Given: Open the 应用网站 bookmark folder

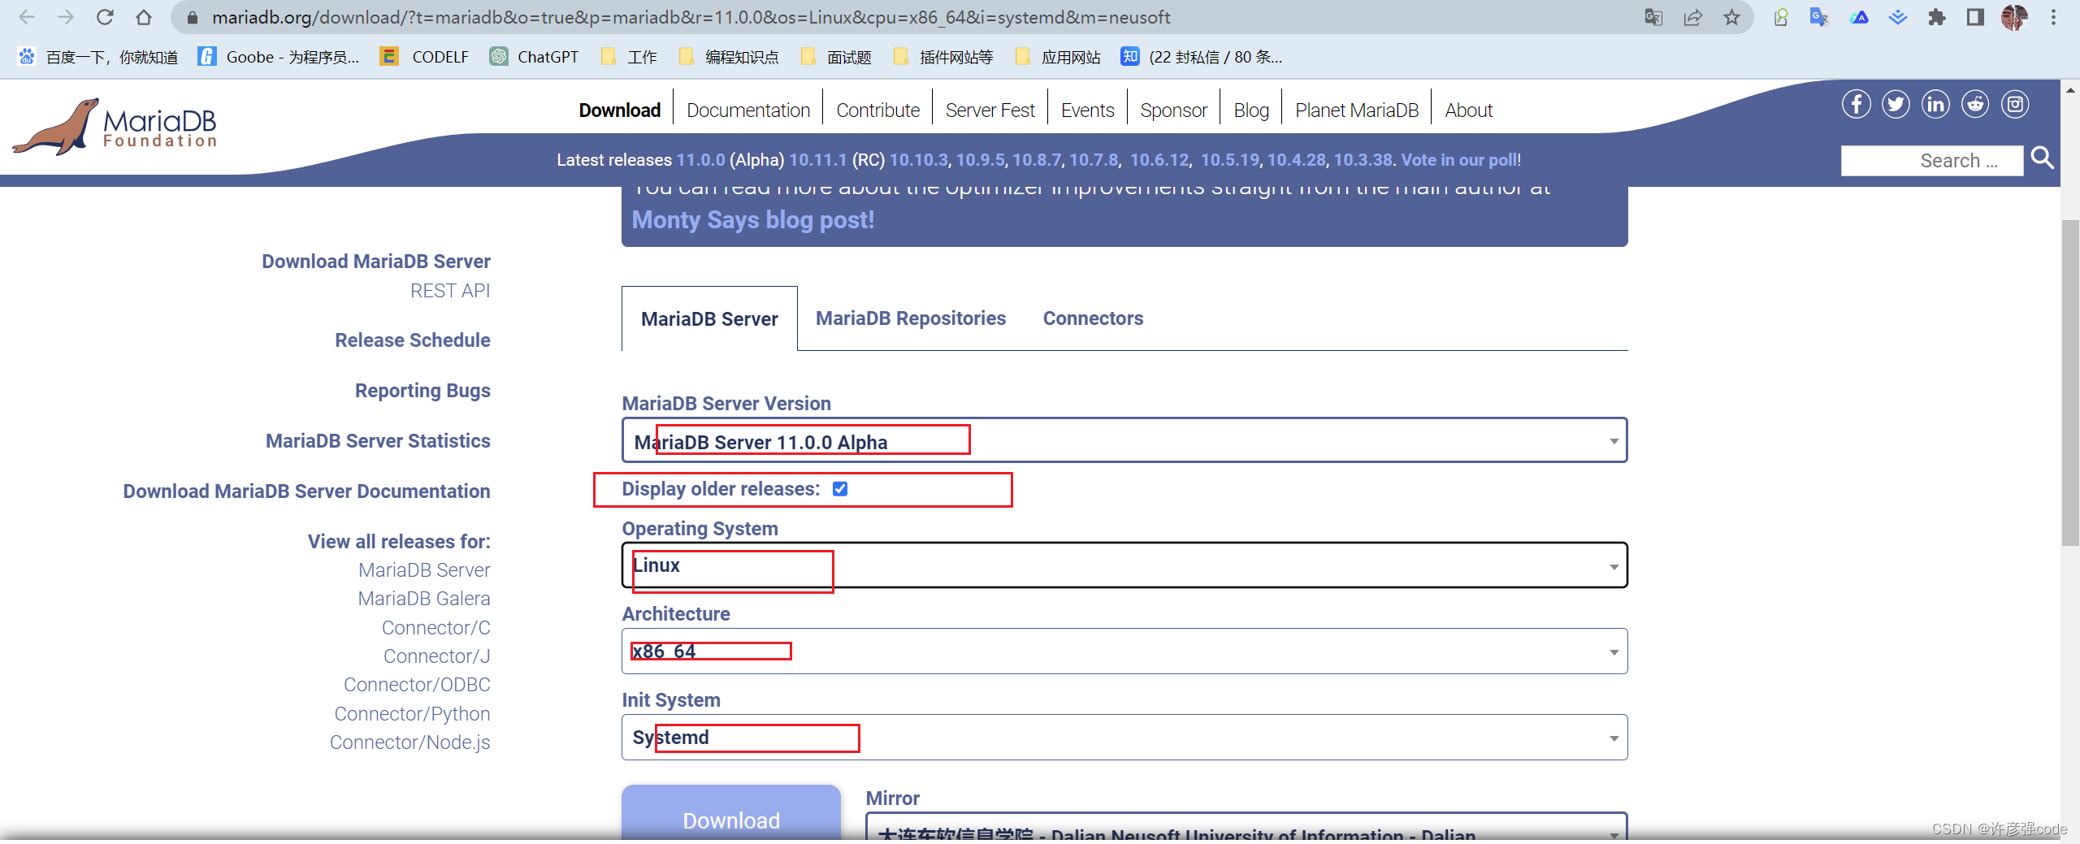Looking at the screenshot, I should (1058, 57).
